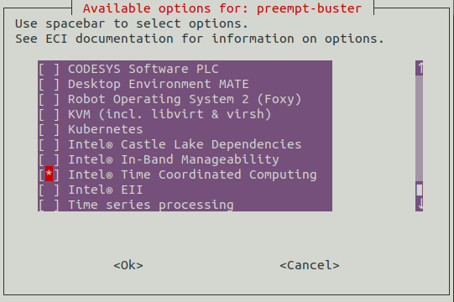Enable Intel Castle Lake Dependencies checkbox

click(49, 144)
